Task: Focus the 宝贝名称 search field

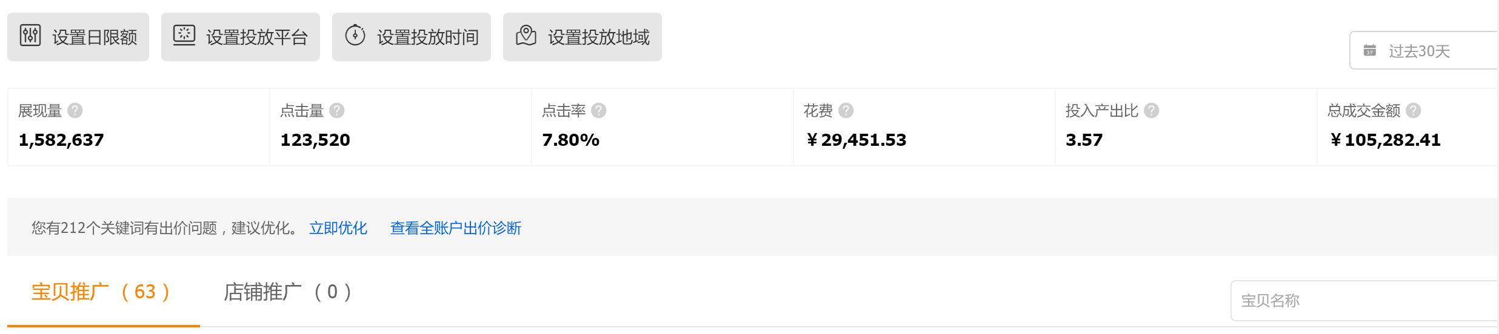Action: (1364, 301)
